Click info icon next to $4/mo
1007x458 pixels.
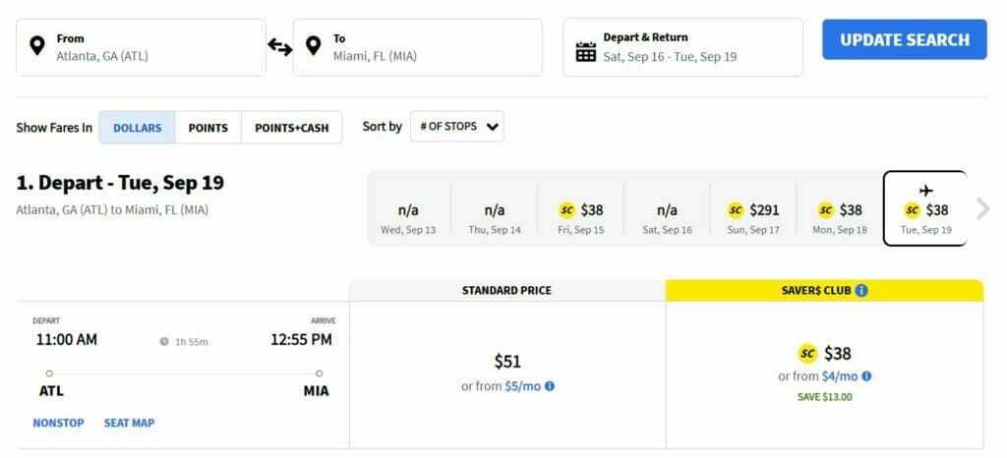tap(866, 376)
